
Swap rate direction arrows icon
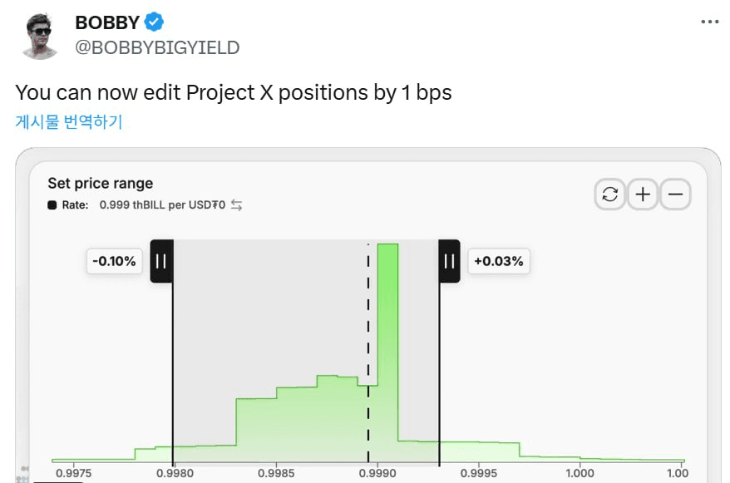[236, 205]
